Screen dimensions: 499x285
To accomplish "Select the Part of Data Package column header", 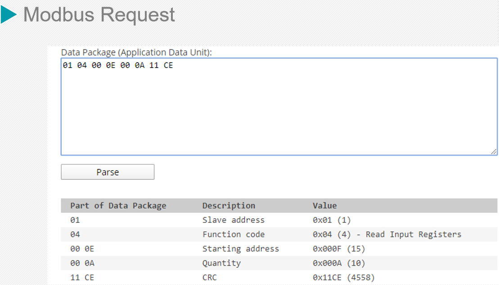I will pyautogui.click(x=118, y=206).
